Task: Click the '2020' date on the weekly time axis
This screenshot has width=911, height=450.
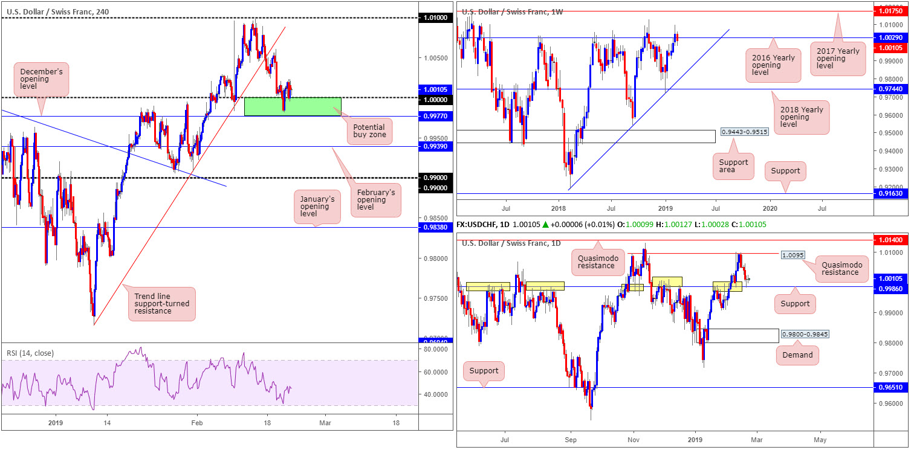Action: click(771, 208)
